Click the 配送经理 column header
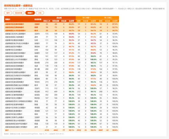The height and width of the screenshot is (139, 169). click(38, 19)
